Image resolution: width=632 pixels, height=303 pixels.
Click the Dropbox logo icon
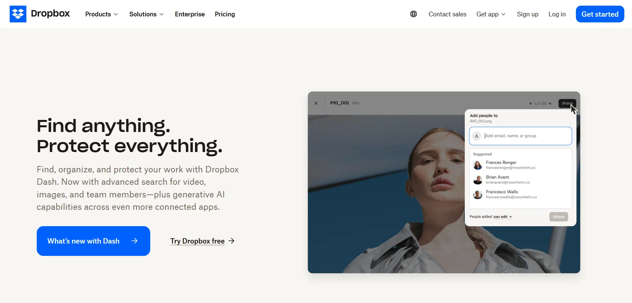coord(18,14)
